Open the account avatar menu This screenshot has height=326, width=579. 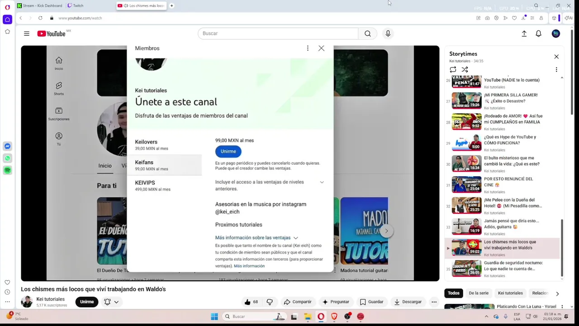(556, 34)
